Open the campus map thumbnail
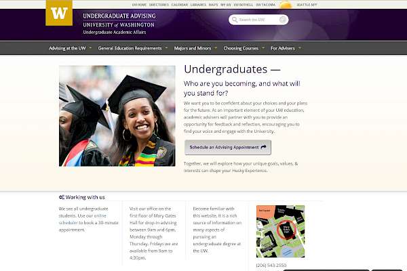The width and height of the screenshot is (407, 271). [280, 231]
